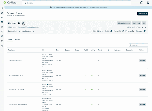
Task: Sort by SQL column header
Action: coord(43,50)
